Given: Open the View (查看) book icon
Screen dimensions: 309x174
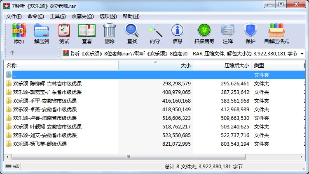Looking at the screenshot, I should 87,33.
